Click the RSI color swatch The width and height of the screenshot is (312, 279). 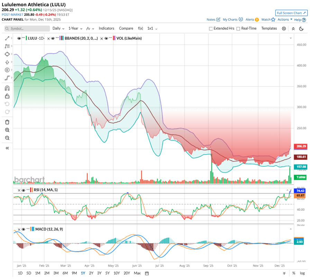click(31, 190)
